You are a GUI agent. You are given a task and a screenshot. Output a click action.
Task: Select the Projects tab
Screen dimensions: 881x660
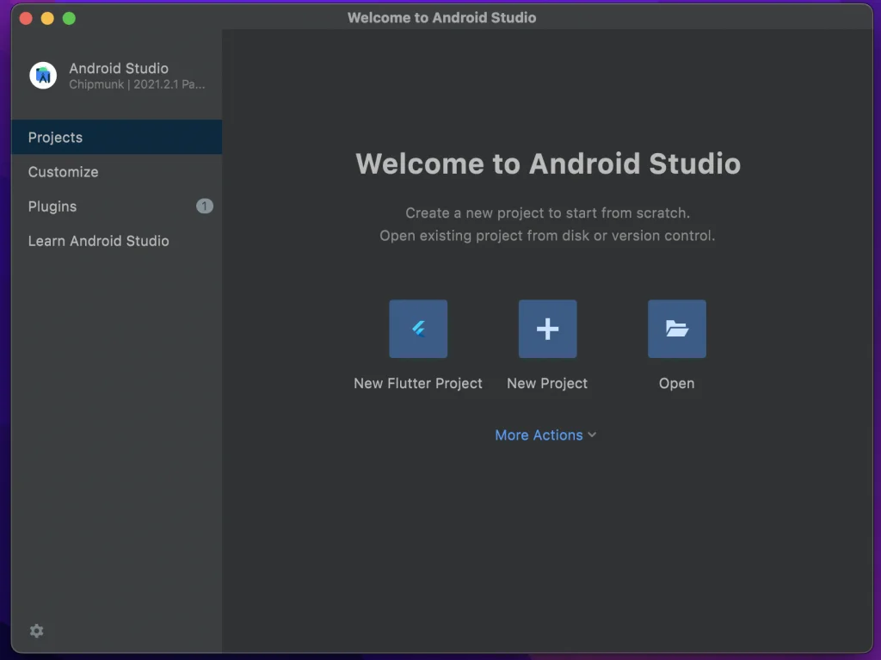tap(55, 138)
